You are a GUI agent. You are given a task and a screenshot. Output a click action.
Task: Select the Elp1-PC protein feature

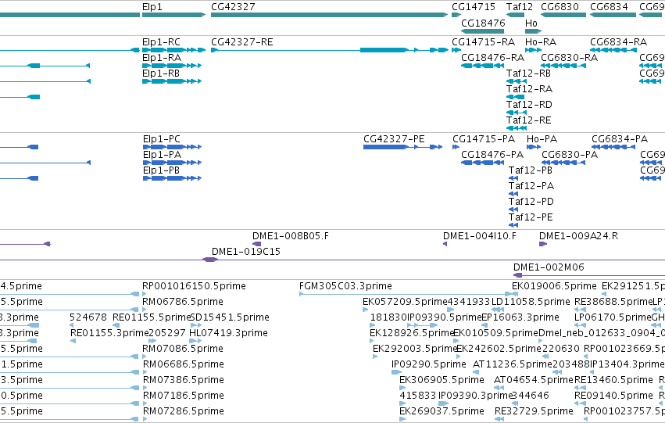(x=172, y=147)
